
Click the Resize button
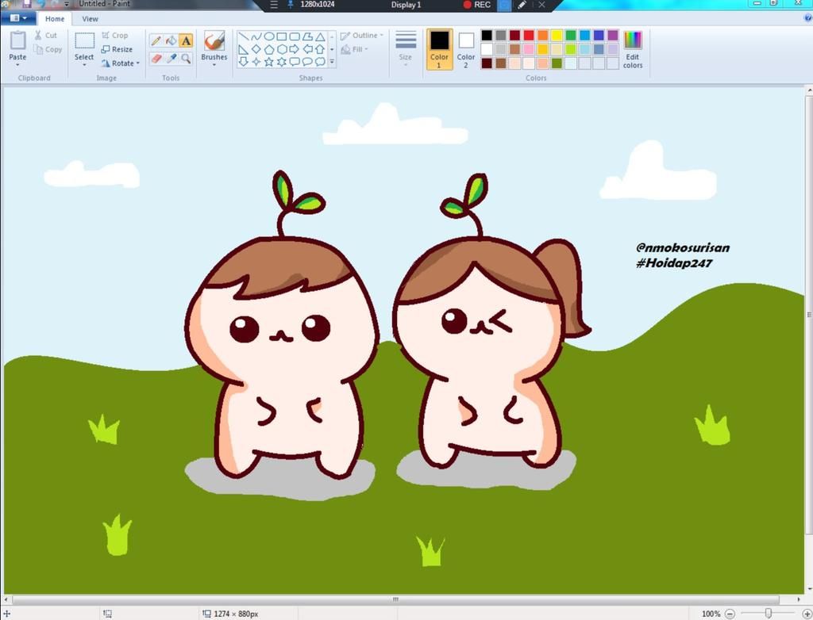[x=117, y=49]
